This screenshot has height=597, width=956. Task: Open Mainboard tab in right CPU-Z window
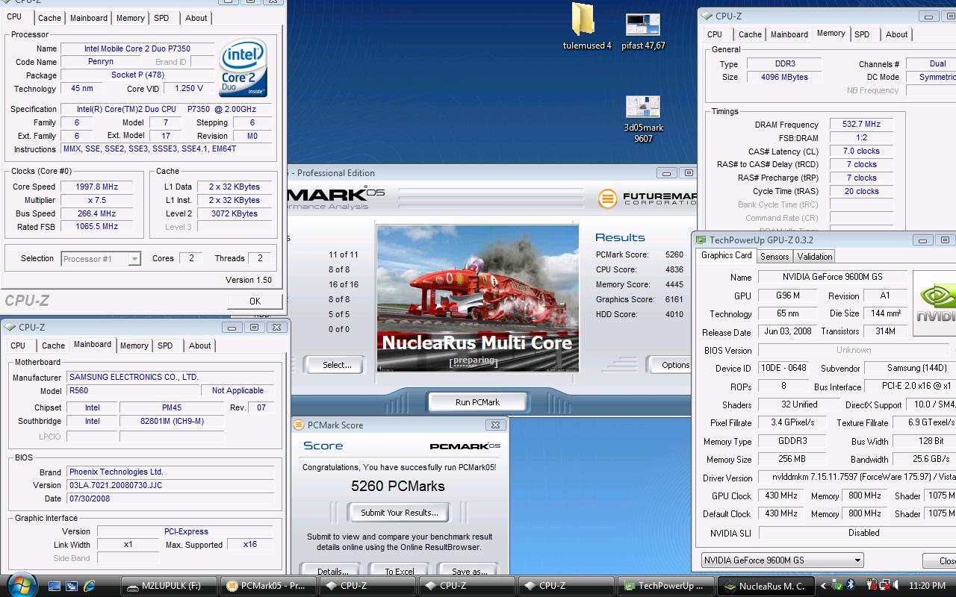(x=789, y=34)
